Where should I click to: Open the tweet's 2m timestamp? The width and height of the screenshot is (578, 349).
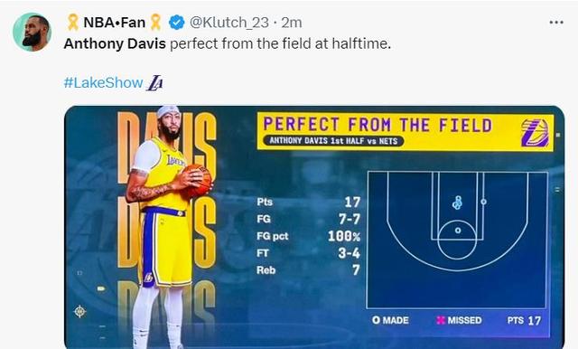(x=292, y=23)
